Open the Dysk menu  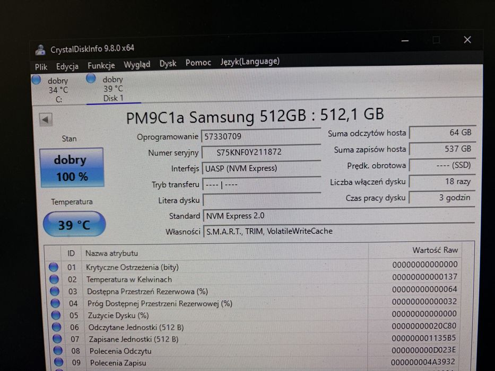coord(168,64)
